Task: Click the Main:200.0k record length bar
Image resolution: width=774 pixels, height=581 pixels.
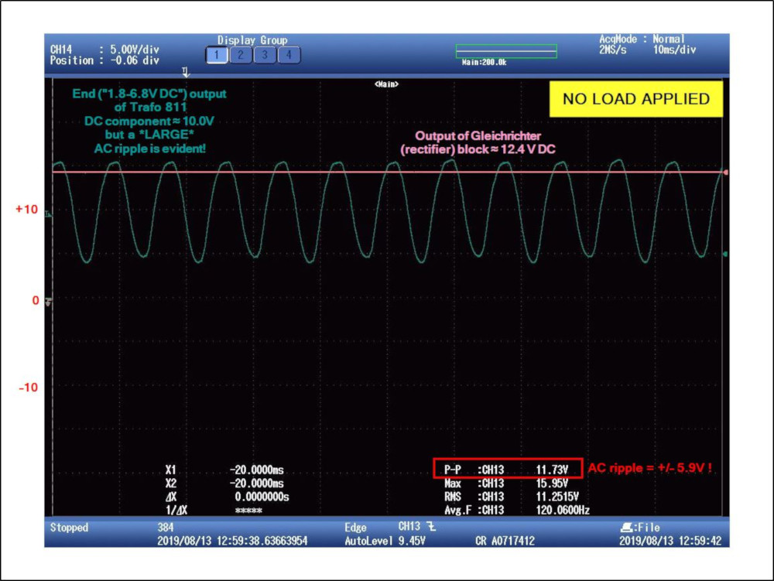Action: (506, 51)
